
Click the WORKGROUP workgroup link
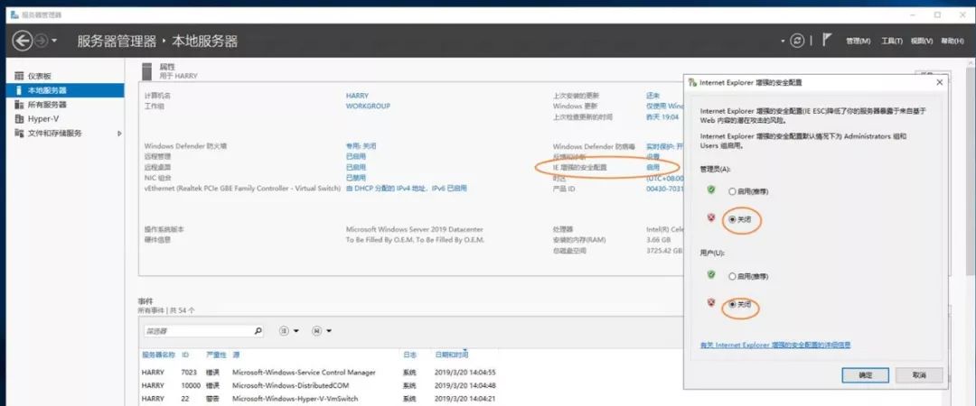point(368,106)
